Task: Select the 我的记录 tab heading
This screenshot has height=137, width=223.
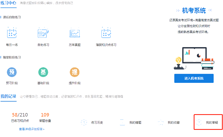Action: pos(8,96)
